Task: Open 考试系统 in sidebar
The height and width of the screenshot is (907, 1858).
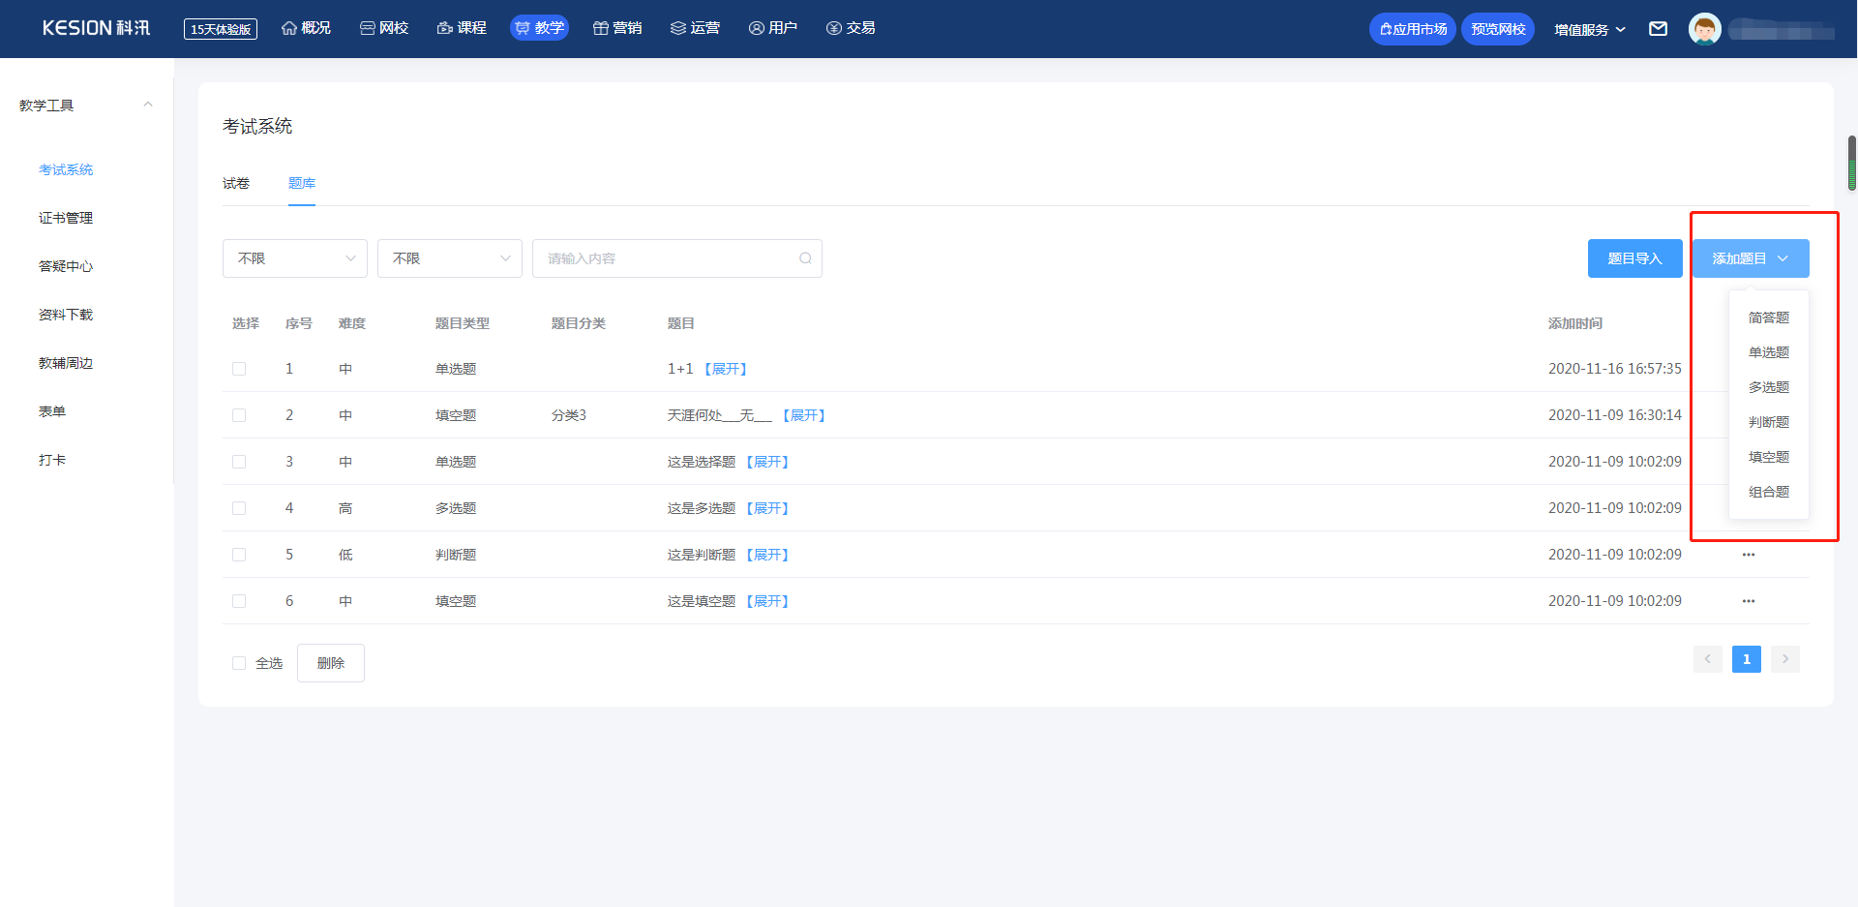Action: tap(66, 169)
